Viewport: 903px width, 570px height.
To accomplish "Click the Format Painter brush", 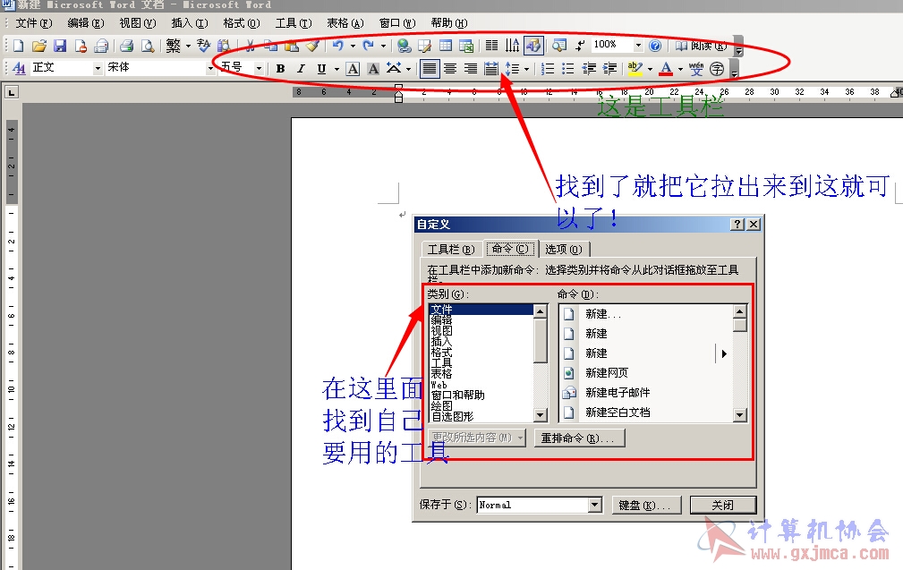I will tap(312, 46).
